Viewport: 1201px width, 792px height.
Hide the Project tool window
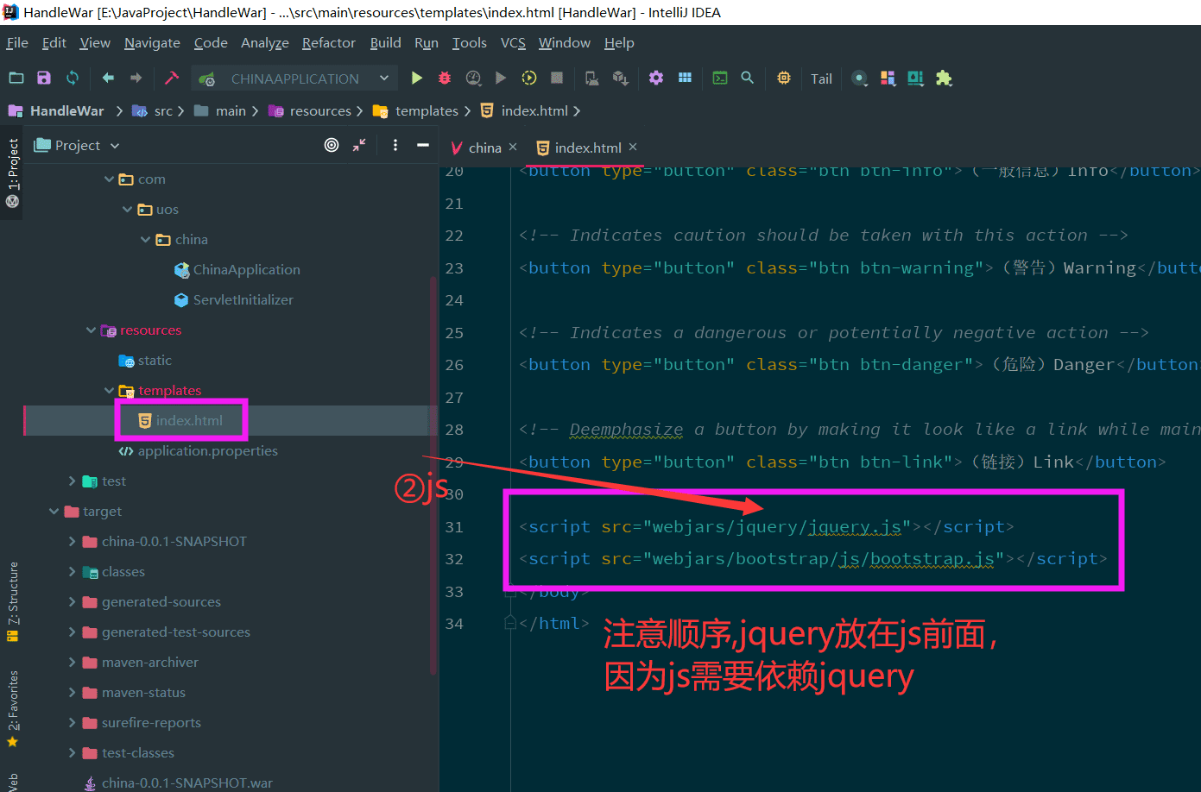coord(423,145)
